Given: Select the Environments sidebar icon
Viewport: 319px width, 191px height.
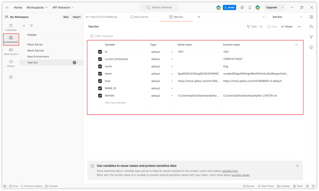Looking at the screenshot, I should 11,39.
